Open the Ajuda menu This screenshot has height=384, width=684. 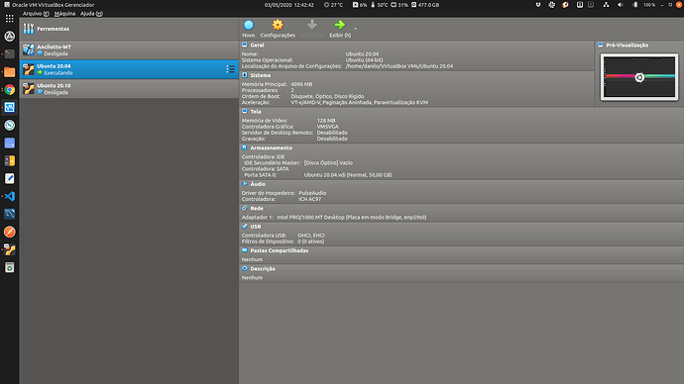91,14
